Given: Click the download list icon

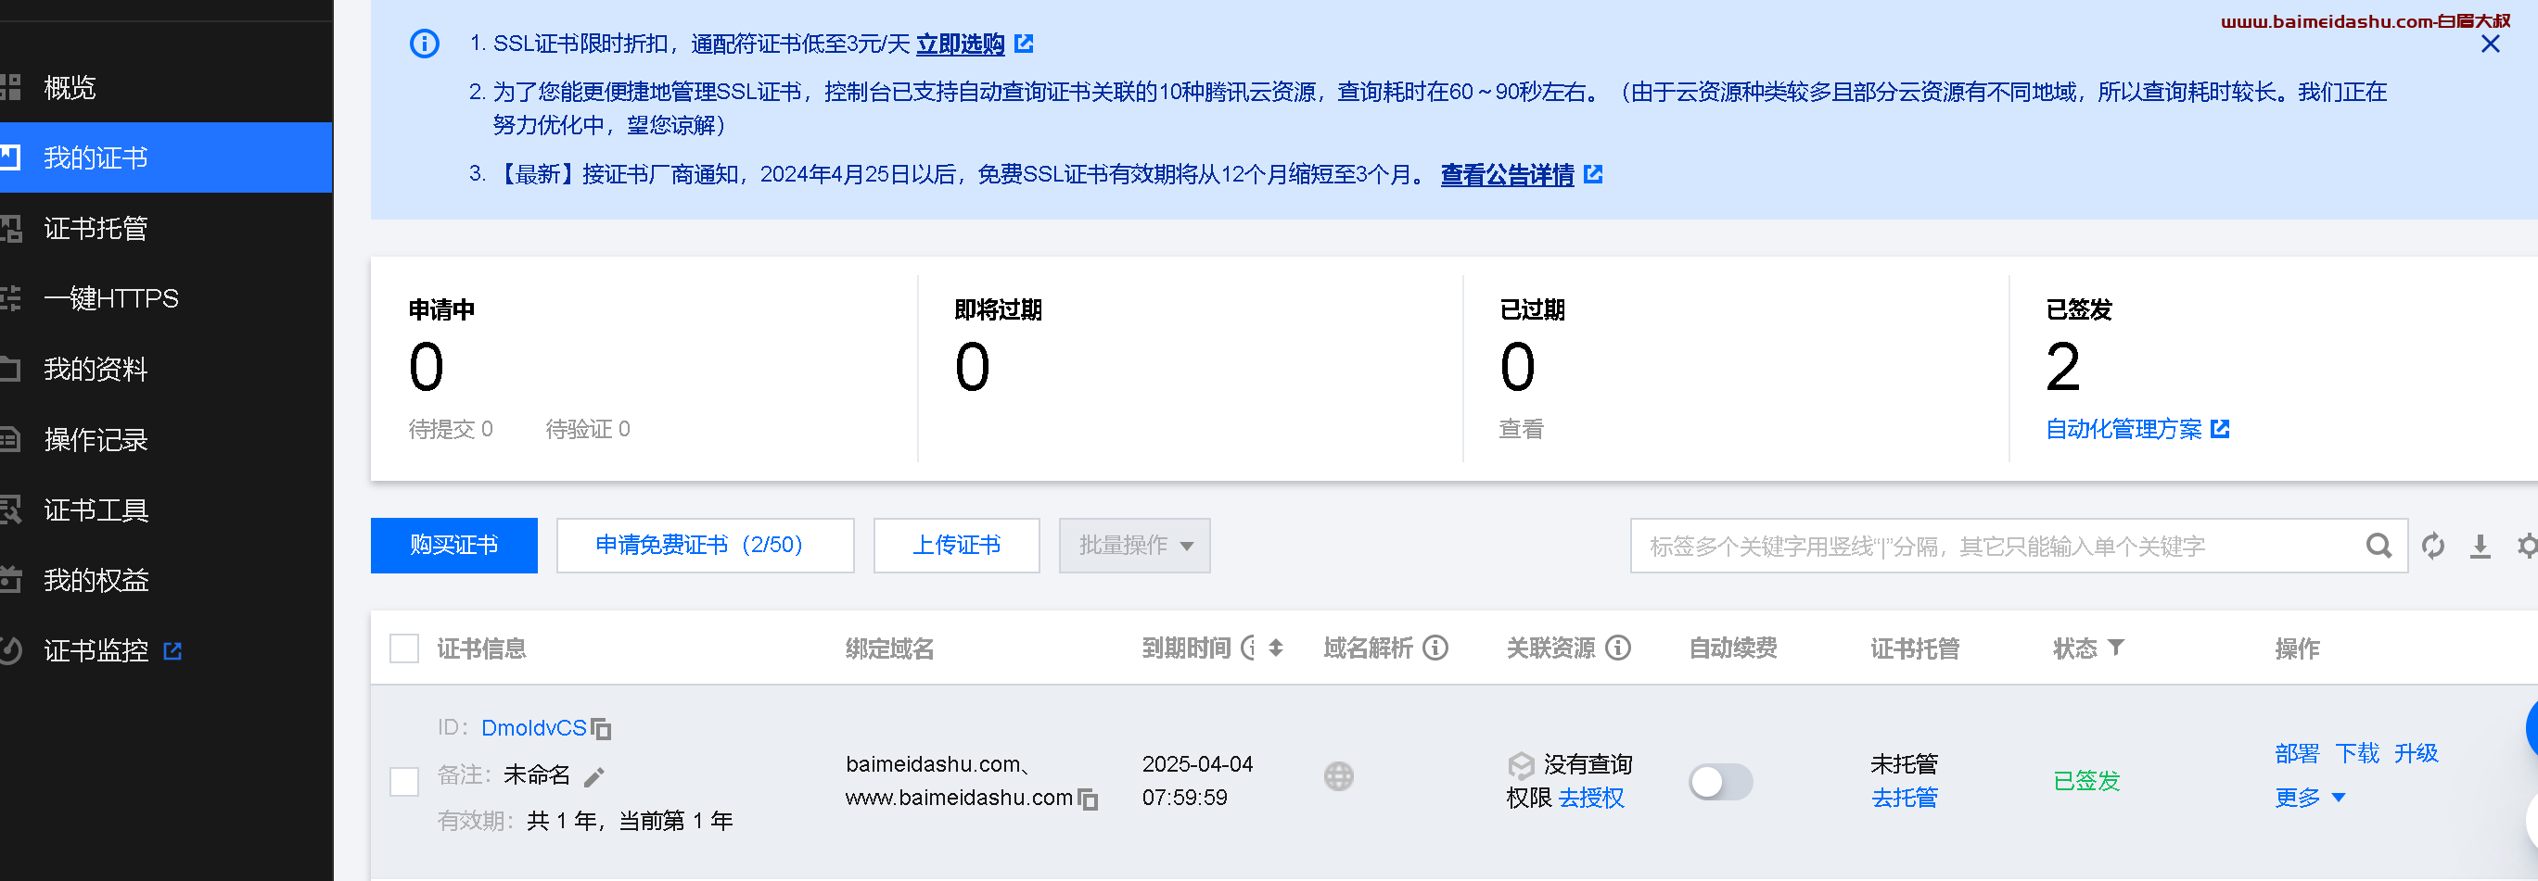Looking at the screenshot, I should pos(2480,547).
